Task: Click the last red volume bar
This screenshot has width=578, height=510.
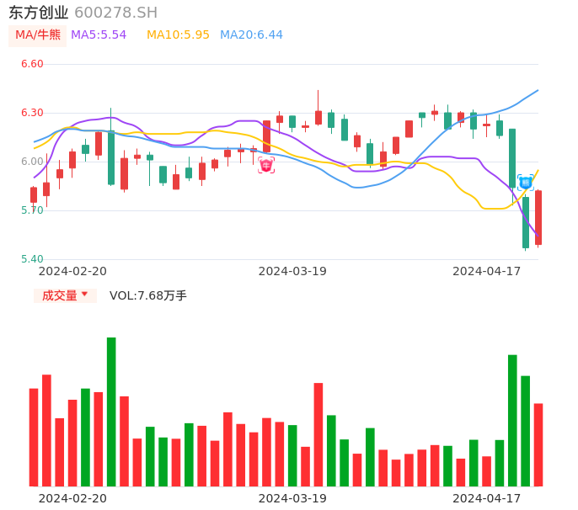Action: click(x=538, y=444)
